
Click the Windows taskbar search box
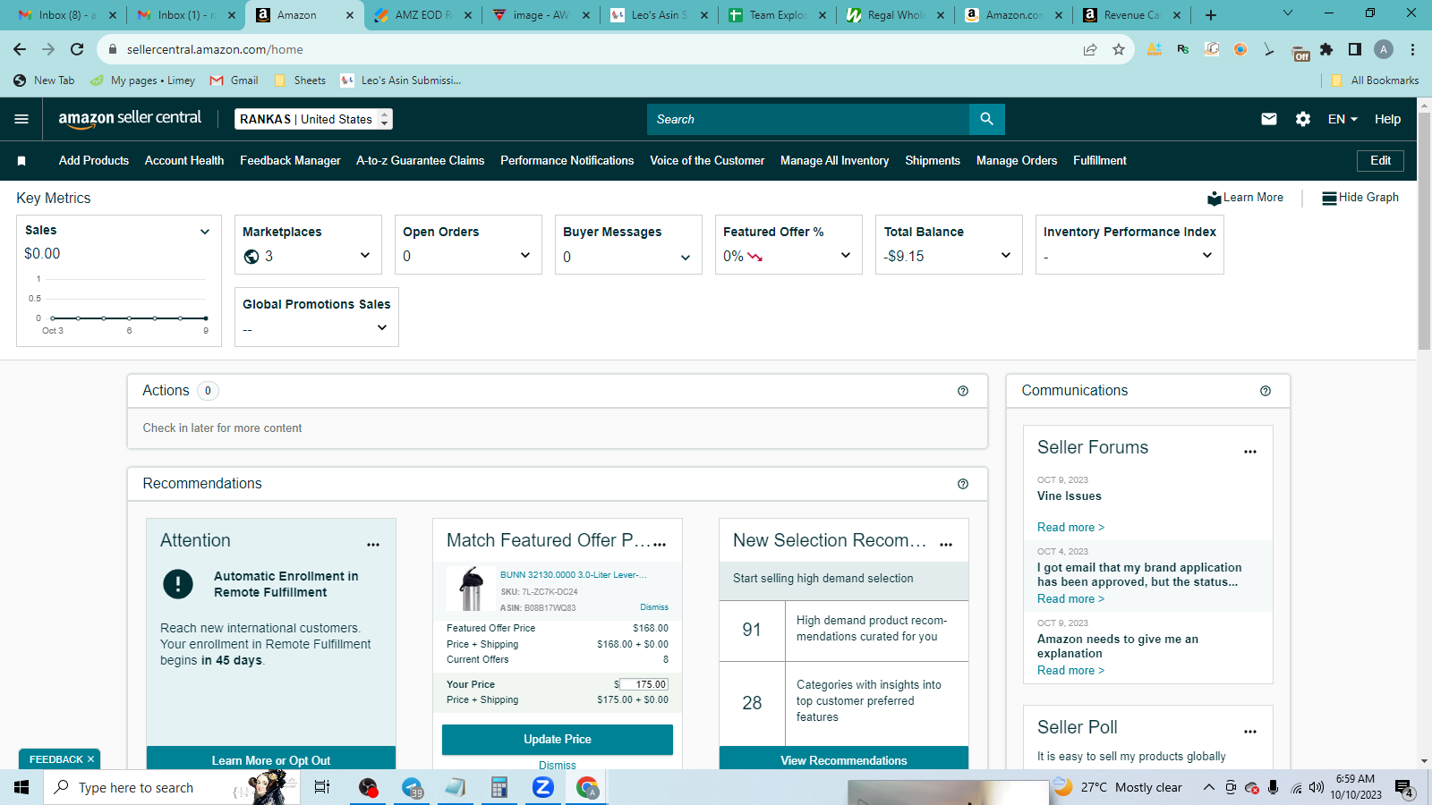pyautogui.click(x=170, y=787)
